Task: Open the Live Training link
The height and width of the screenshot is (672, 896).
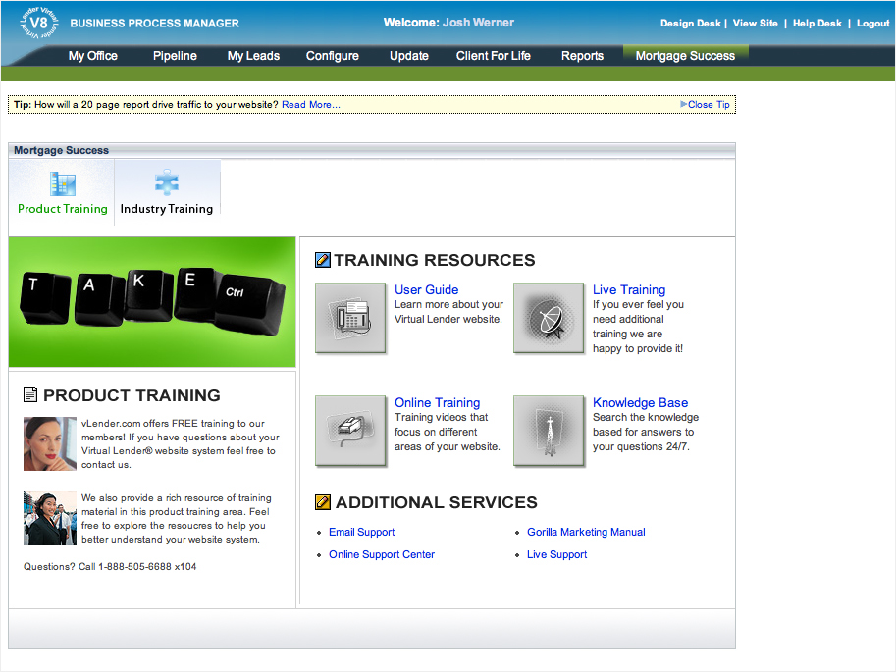Action: pos(628,289)
